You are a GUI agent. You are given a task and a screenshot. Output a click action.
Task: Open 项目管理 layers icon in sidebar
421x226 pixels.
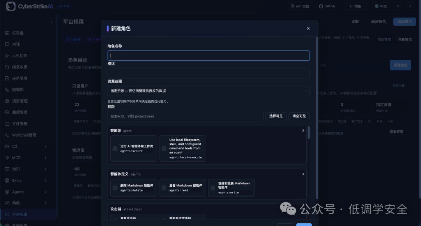pos(7,101)
